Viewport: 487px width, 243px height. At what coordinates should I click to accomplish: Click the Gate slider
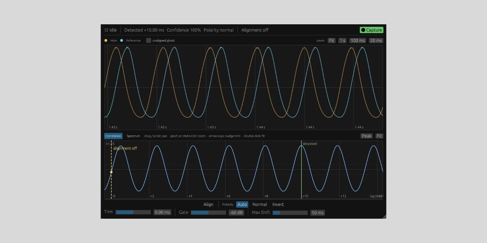pos(208,212)
